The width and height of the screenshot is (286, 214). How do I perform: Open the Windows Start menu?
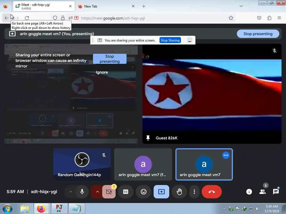8,208
